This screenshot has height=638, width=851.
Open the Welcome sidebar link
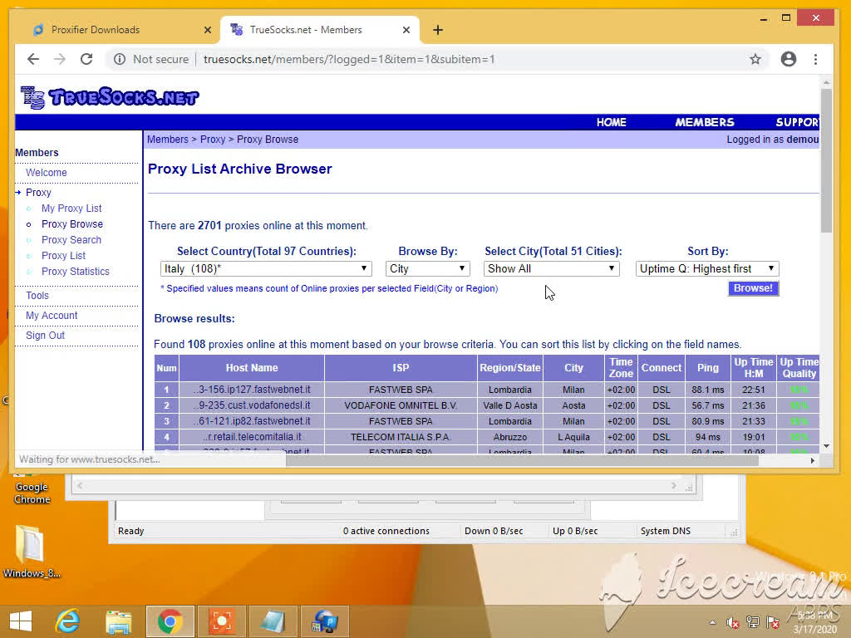tap(47, 173)
